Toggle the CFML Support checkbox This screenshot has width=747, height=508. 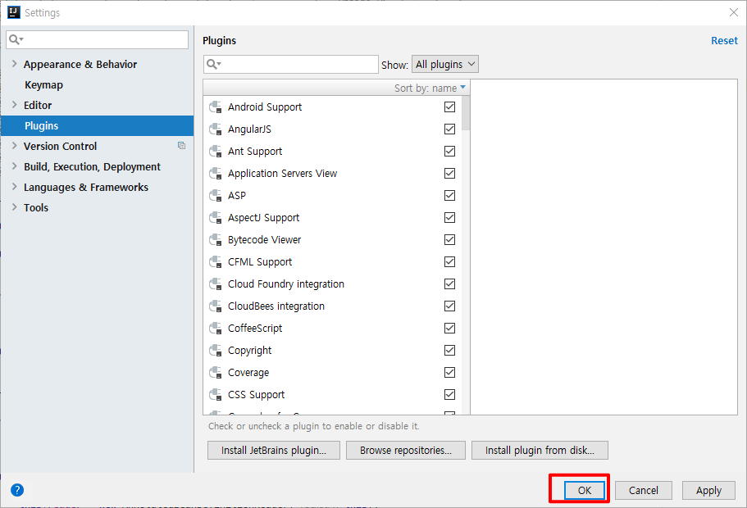pos(449,262)
